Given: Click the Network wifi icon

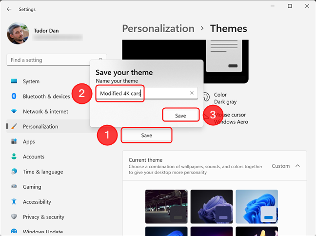Looking at the screenshot, I should [x=14, y=111].
